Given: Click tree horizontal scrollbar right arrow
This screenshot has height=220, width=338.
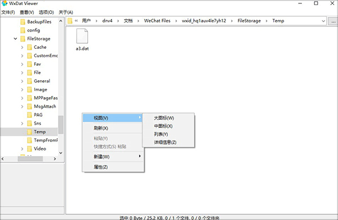Looking at the screenshot, I should [55, 159].
